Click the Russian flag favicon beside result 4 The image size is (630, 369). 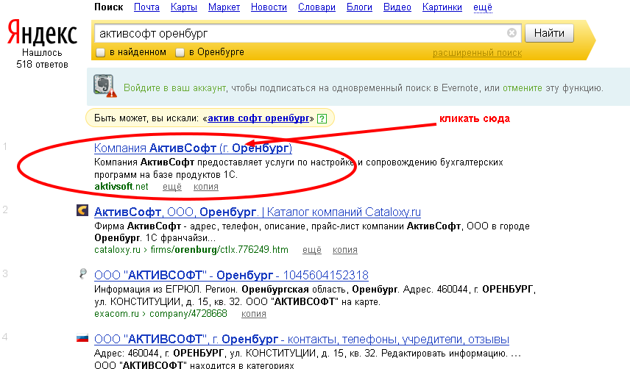[82, 339]
